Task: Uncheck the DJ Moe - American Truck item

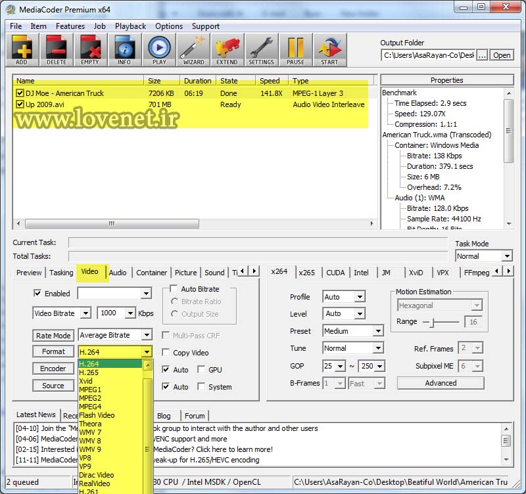Action: (20, 93)
